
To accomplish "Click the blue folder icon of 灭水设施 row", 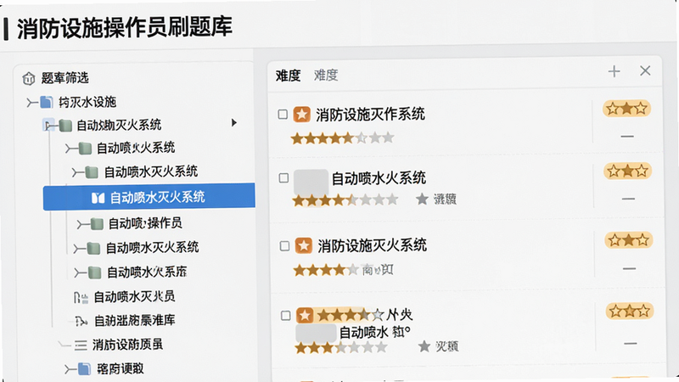I will (x=47, y=102).
